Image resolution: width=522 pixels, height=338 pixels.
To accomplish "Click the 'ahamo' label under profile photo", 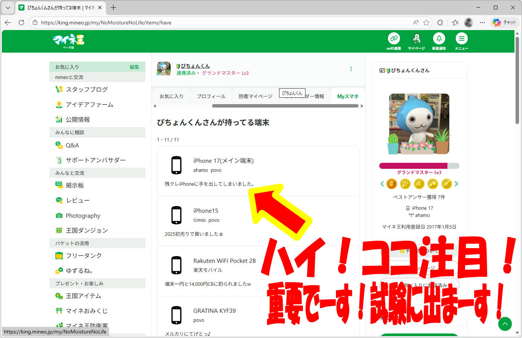I will (422, 215).
